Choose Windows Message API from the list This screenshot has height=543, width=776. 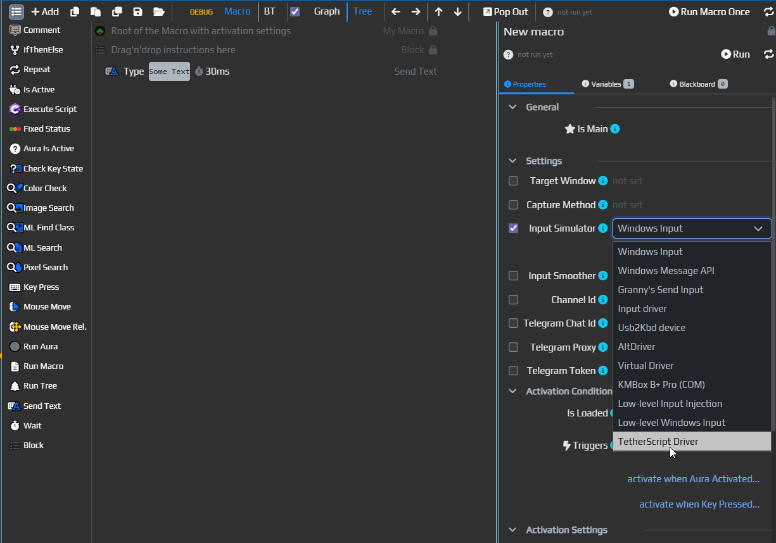point(692,271)
